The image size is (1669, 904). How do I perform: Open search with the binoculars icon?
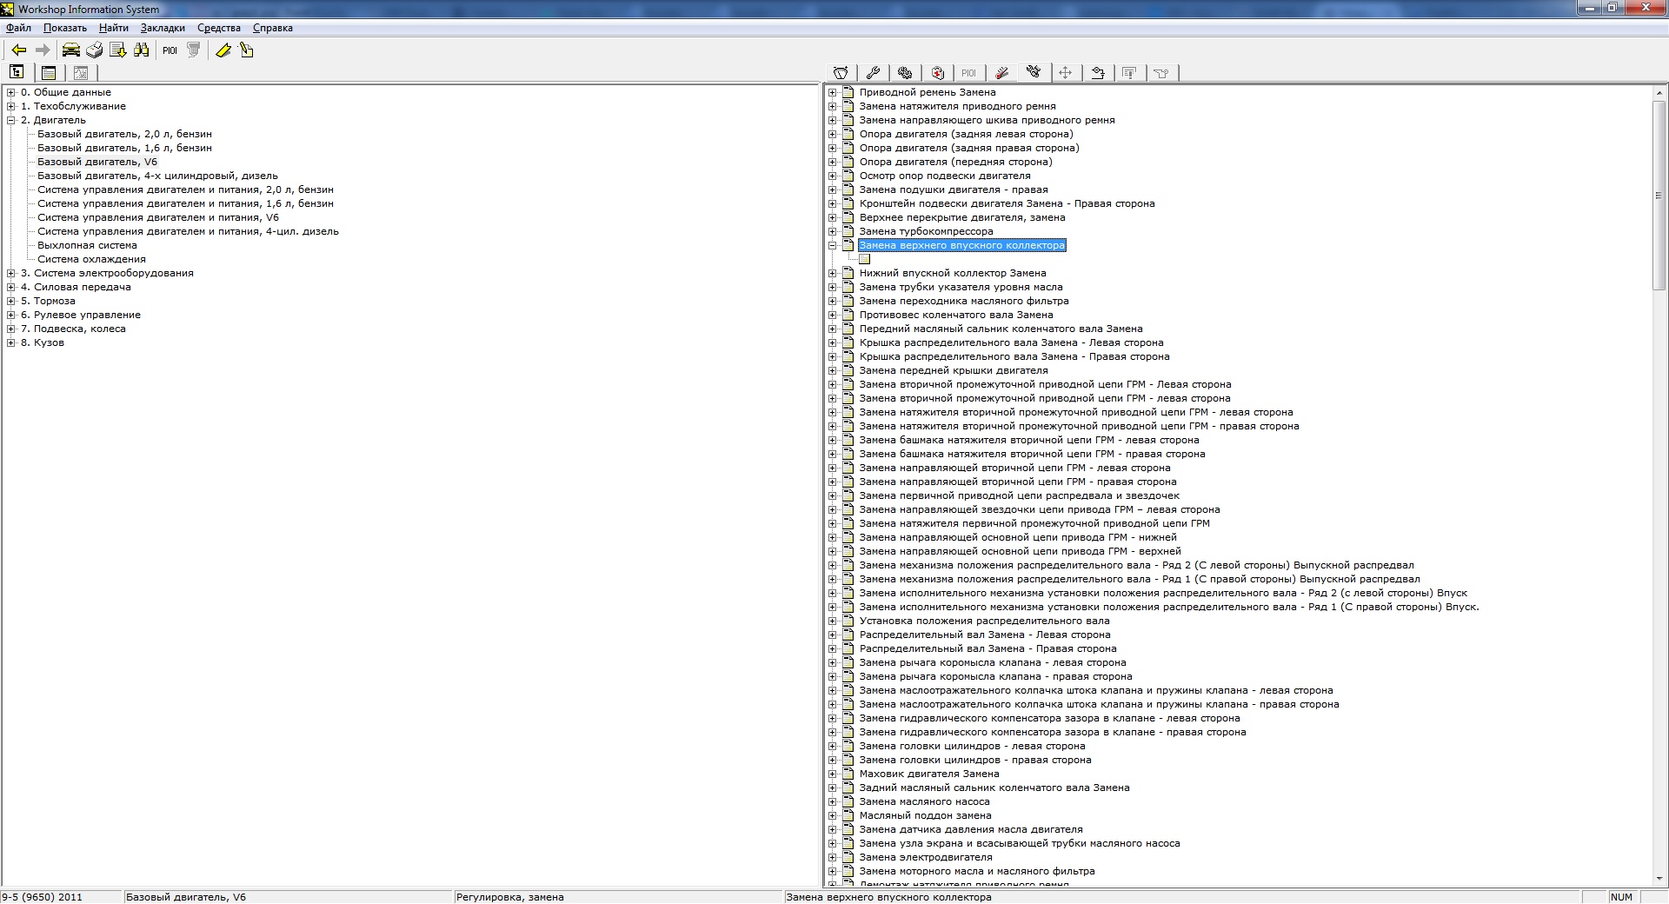click(x=142, y=50)
